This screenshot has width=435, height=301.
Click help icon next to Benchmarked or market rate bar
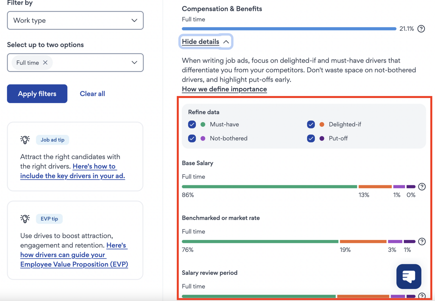coord(422,242)
